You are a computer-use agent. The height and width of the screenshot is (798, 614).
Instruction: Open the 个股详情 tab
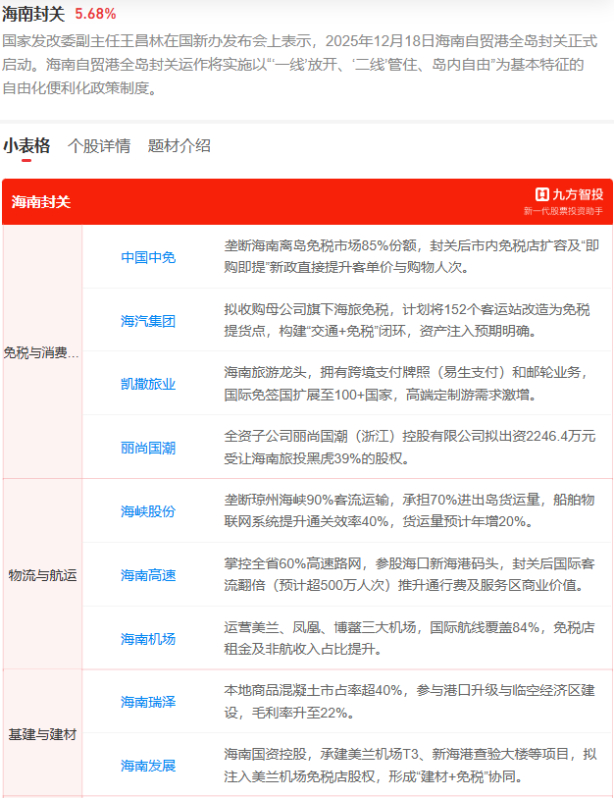pos(98,145)
